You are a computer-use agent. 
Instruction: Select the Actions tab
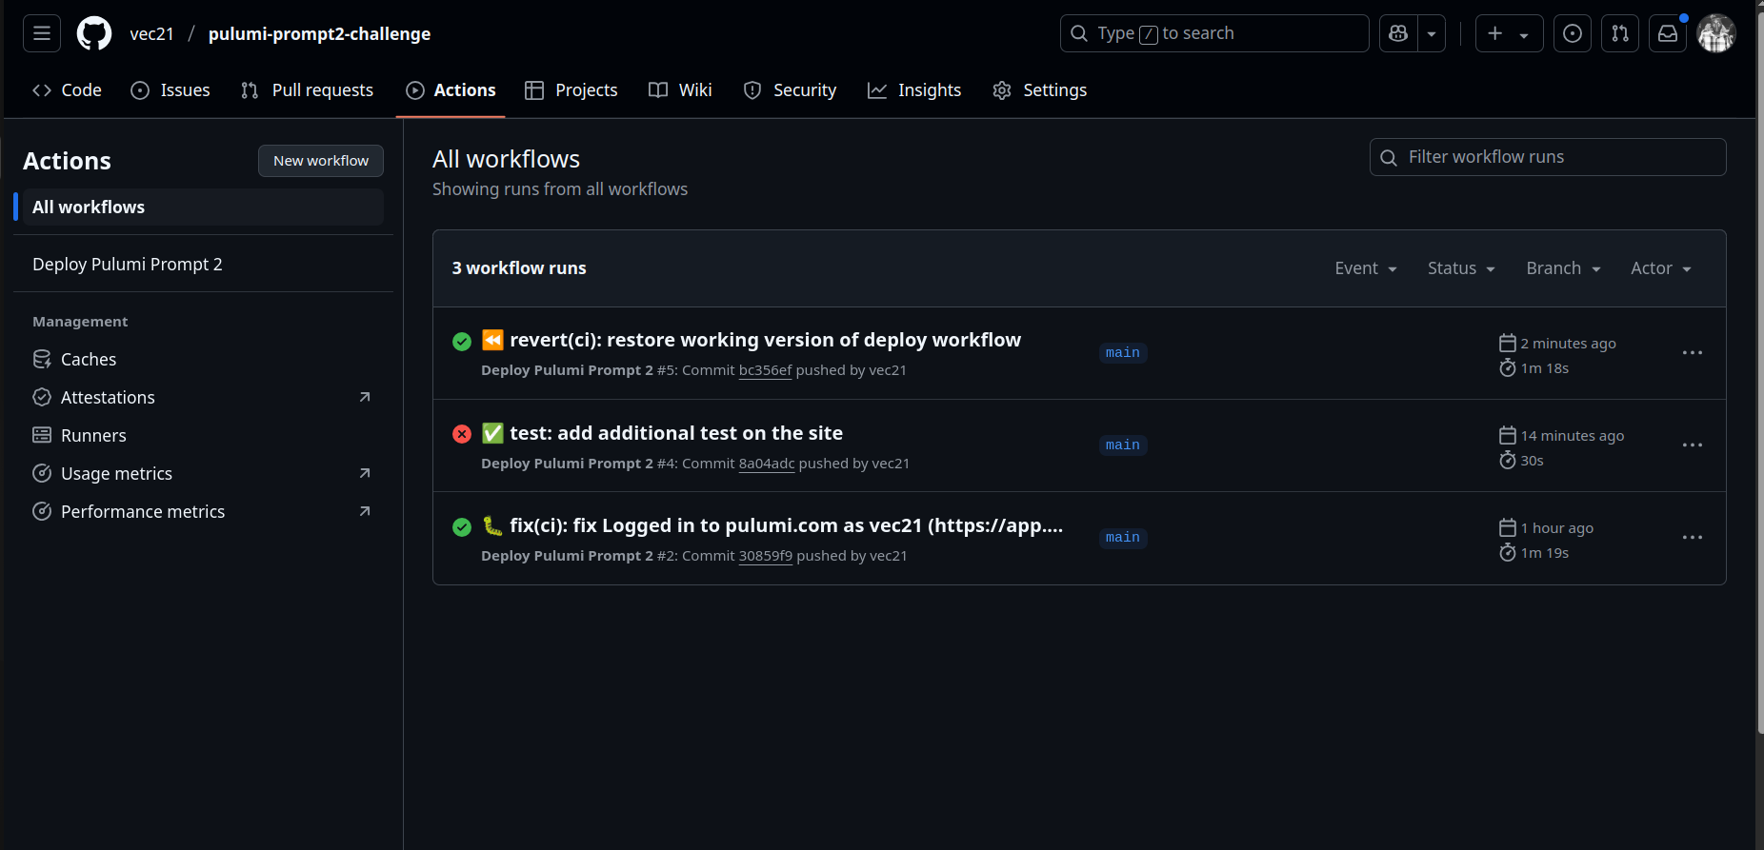(x=451, y=89)
